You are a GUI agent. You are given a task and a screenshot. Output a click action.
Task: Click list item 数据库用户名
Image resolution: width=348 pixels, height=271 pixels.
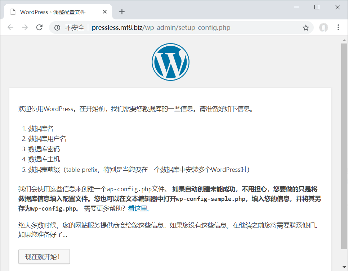click(47, 139)
